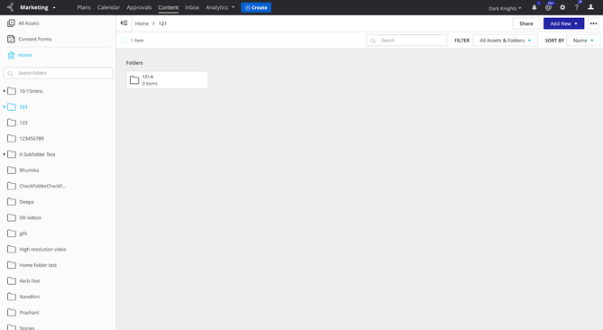Click the 121 breadcrumb text
The image size is (603, 330).
[162, 23]
